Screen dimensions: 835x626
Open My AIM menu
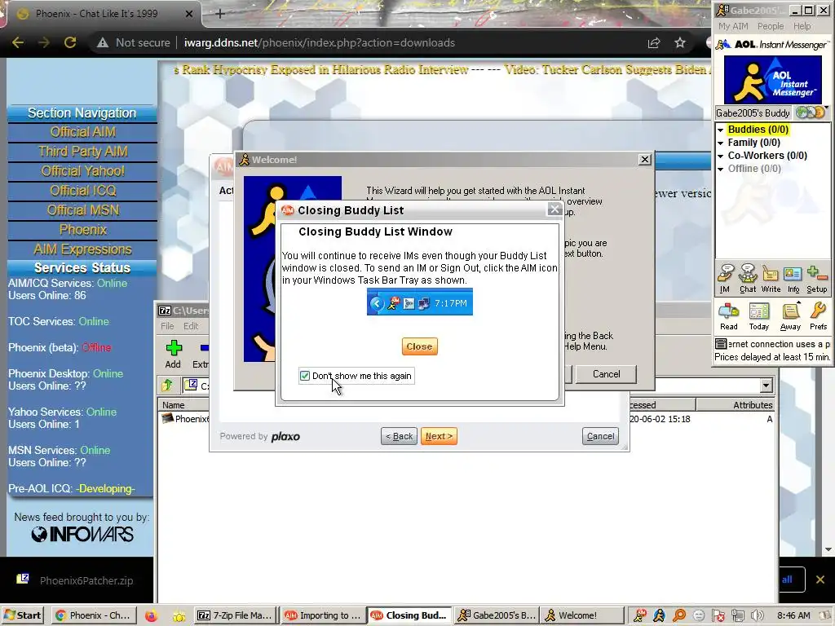pyautogui.click(x=733, y=26)
